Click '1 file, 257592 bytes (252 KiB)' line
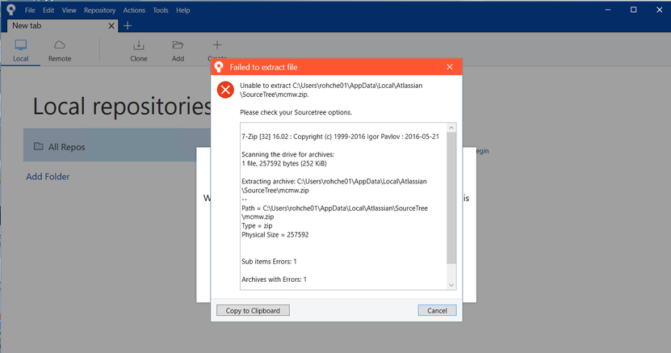This screenshot has height=353, width=671. 284,163
